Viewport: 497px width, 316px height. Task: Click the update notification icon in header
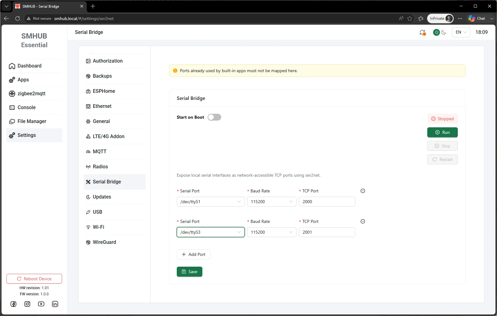[x=423, y=32]
